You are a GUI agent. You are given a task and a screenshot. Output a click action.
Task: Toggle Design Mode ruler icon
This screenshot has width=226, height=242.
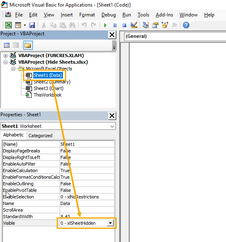[134, 25]
